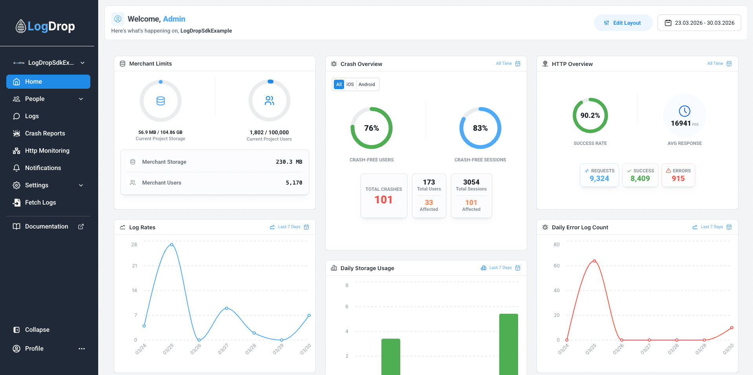Click the calendar icon in HTTP Overview header
The height and width of the screenshot is (375, 753).
[729, 64]
